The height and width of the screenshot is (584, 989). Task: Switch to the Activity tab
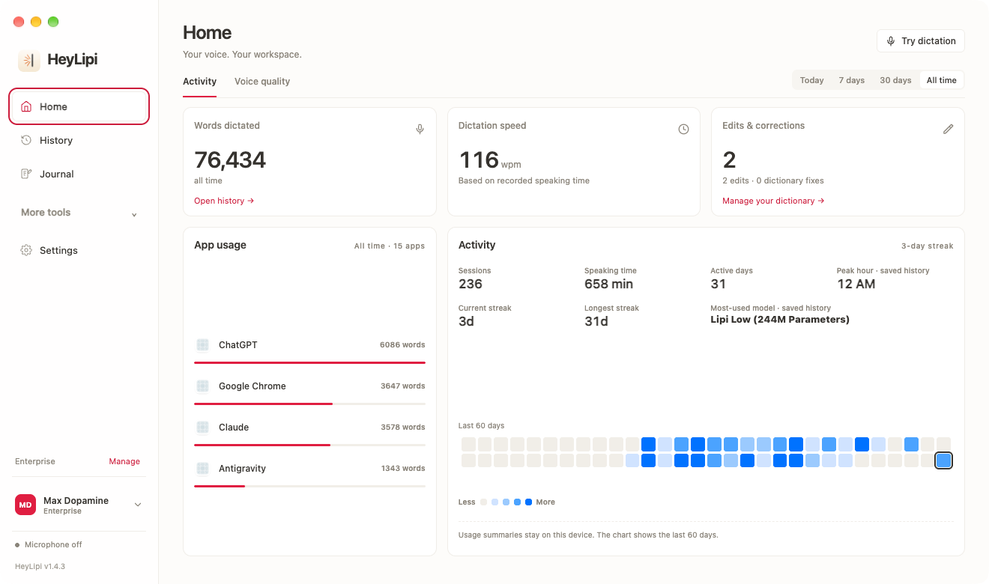tap(199, 82)
